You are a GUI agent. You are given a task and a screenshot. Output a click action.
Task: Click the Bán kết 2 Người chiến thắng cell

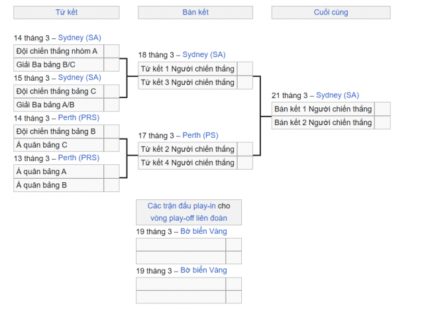[x=323, y=123]
